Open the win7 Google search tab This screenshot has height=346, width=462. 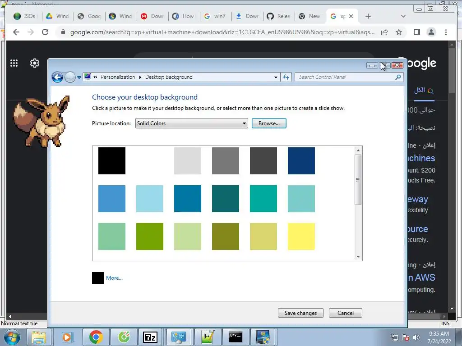[x=215, y=16]
